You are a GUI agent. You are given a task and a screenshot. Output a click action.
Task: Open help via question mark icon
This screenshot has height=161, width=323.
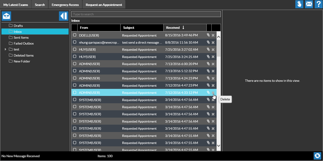(318, 4)
